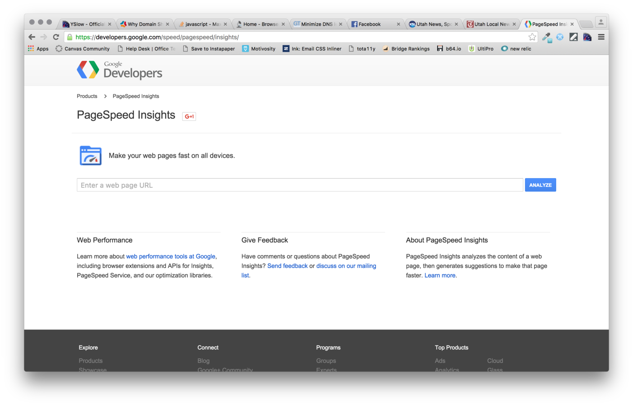Image resolution: width=633 pixels, height=406 pixels.
Task: Click discuss on our mailing list link
Action: tap(346, 266)
